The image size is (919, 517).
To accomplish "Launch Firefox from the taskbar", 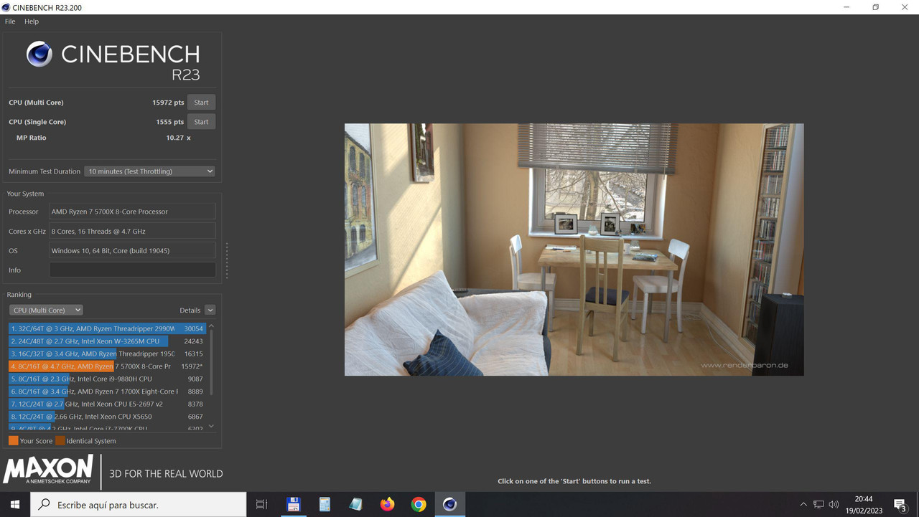I will click(x=388, y=505).
